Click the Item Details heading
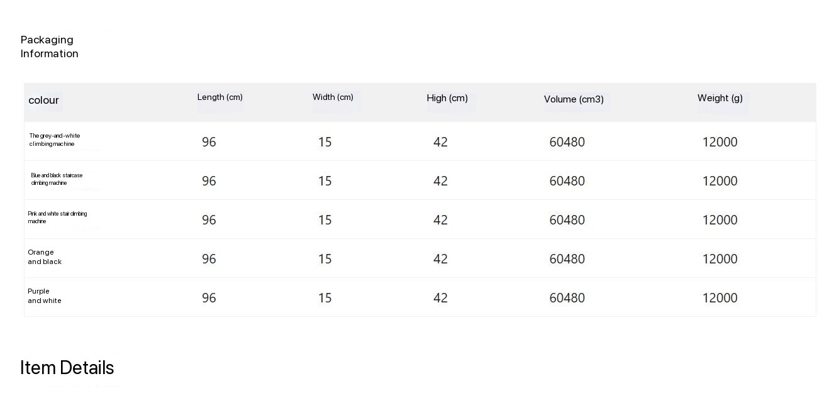This screenshot has width=839, height=403. (67, 368)
